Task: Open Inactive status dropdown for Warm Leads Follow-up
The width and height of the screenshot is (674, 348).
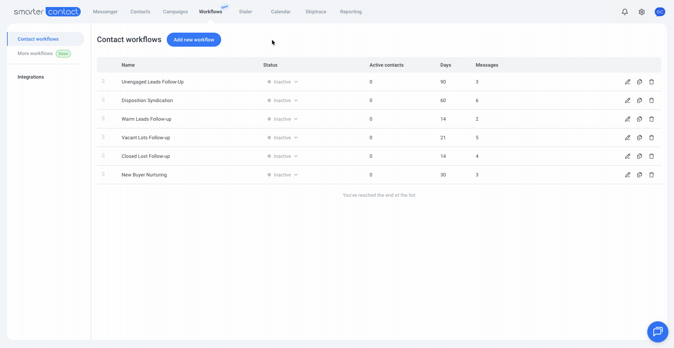Action: pyautogui.click(x=283, y=119)
